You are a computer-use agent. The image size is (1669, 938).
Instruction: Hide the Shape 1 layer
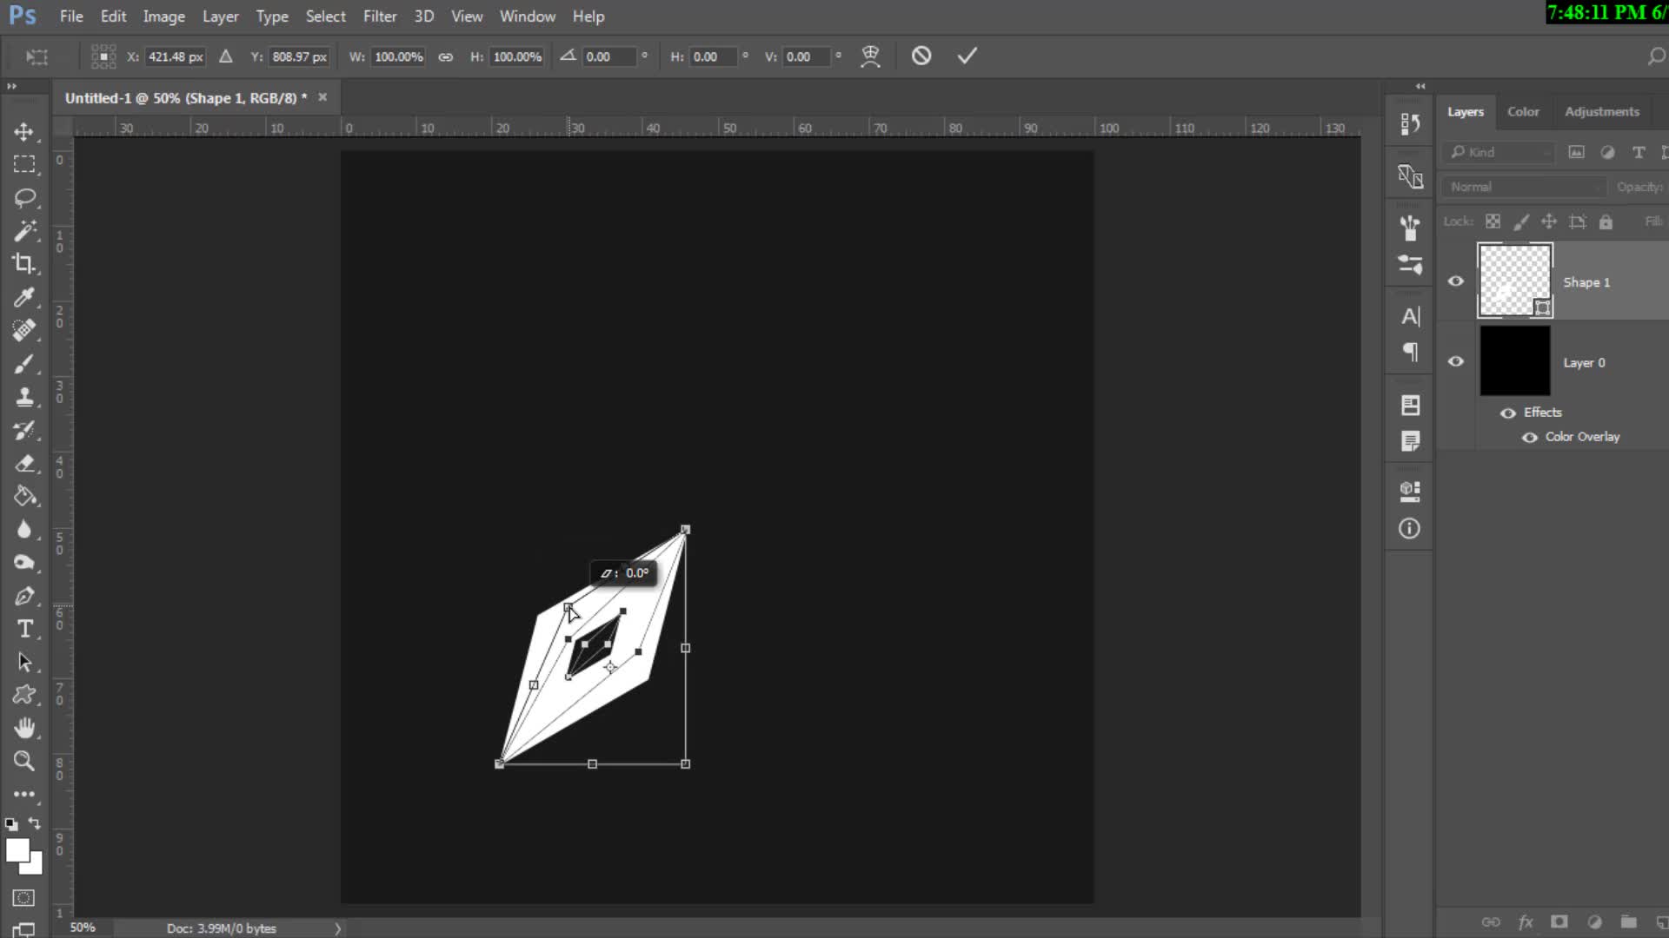click(x=1456, y=281)
